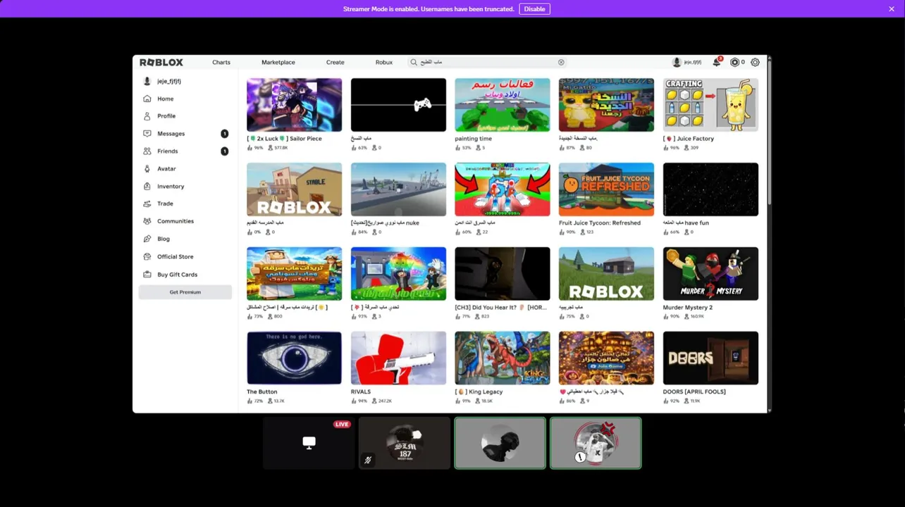Viewport: 905px width, 507px height.
Task: Open the Communities link
Action: pyautogui.click(x=176, y=221)
